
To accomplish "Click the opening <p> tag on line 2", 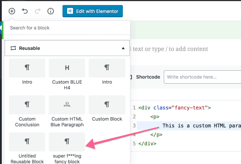I will coord(155,117).
